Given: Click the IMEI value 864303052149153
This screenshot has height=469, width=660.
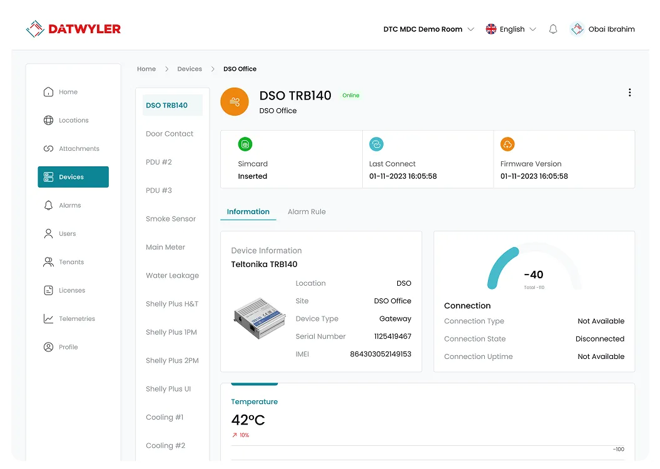Looking at the screenshot, I should (380, 354).
